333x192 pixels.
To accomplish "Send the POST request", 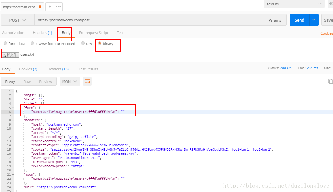I will pos(300,20).
